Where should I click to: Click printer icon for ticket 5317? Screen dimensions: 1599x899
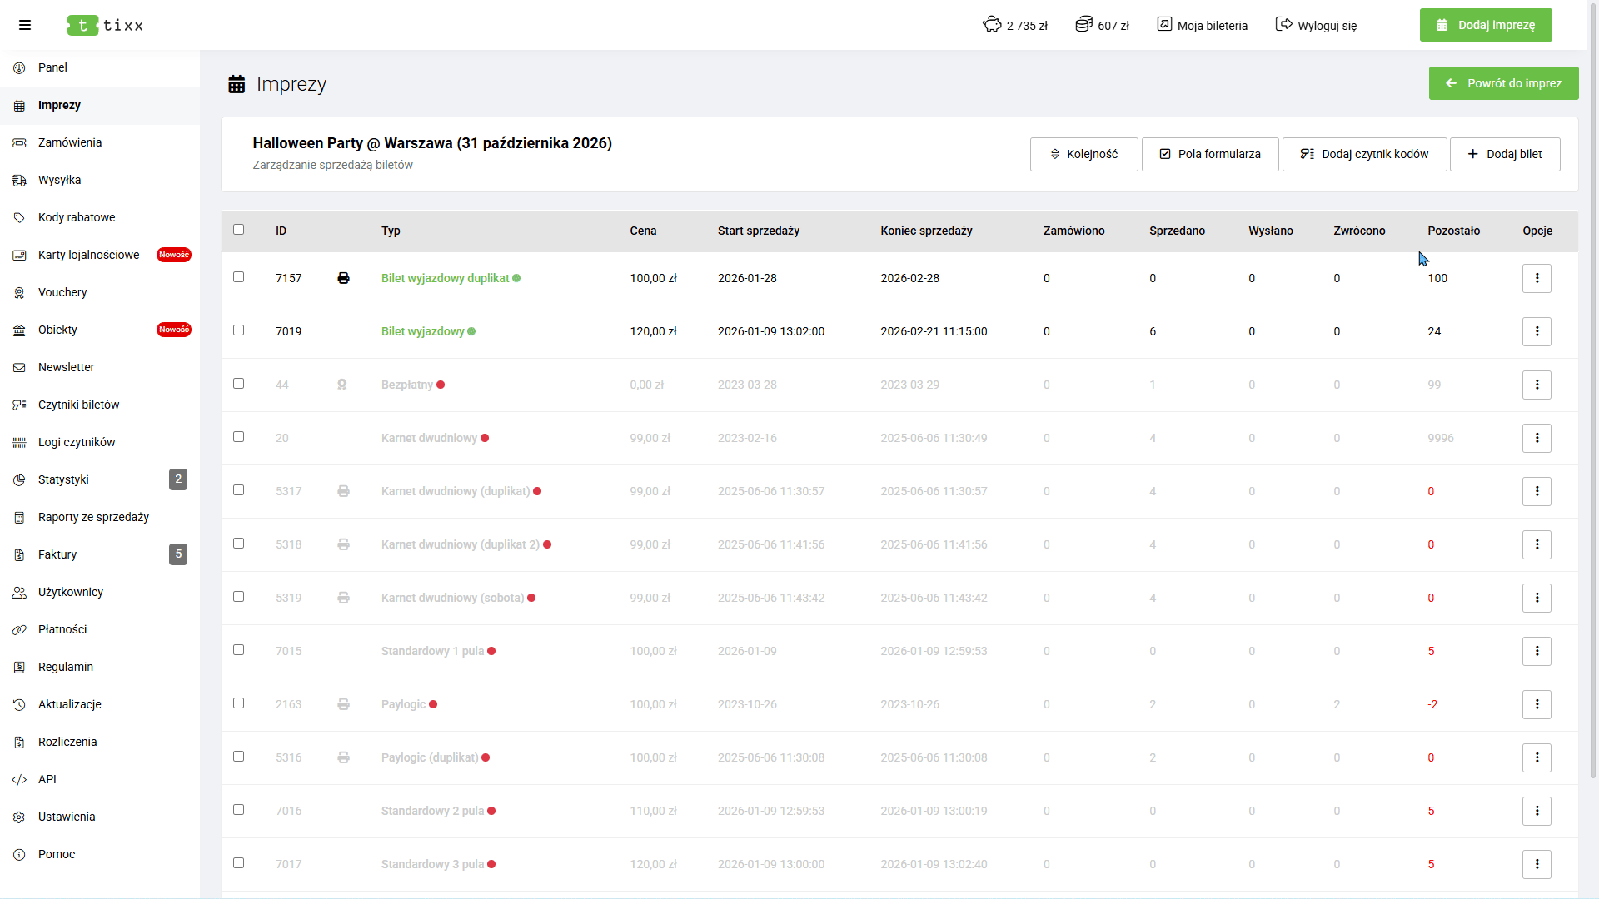point(343,491)
